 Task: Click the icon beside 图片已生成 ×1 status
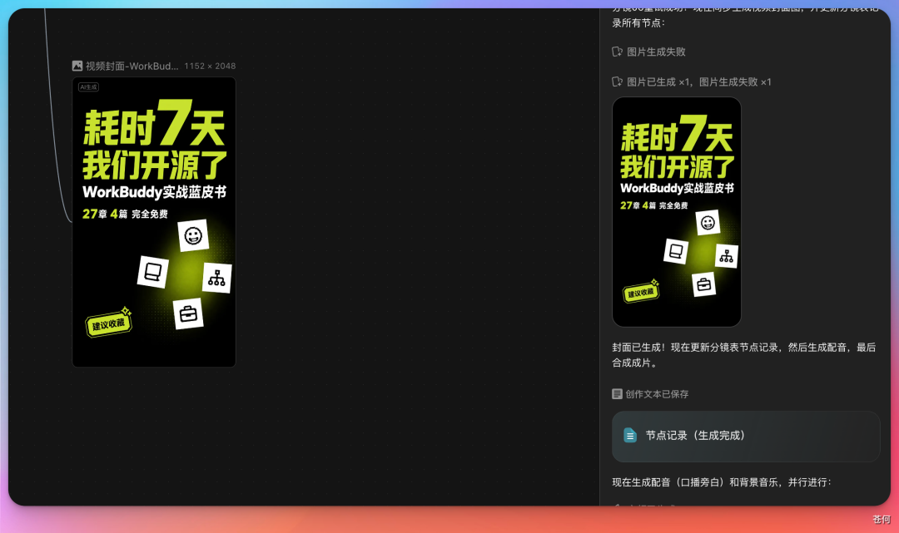click(618, 81)
